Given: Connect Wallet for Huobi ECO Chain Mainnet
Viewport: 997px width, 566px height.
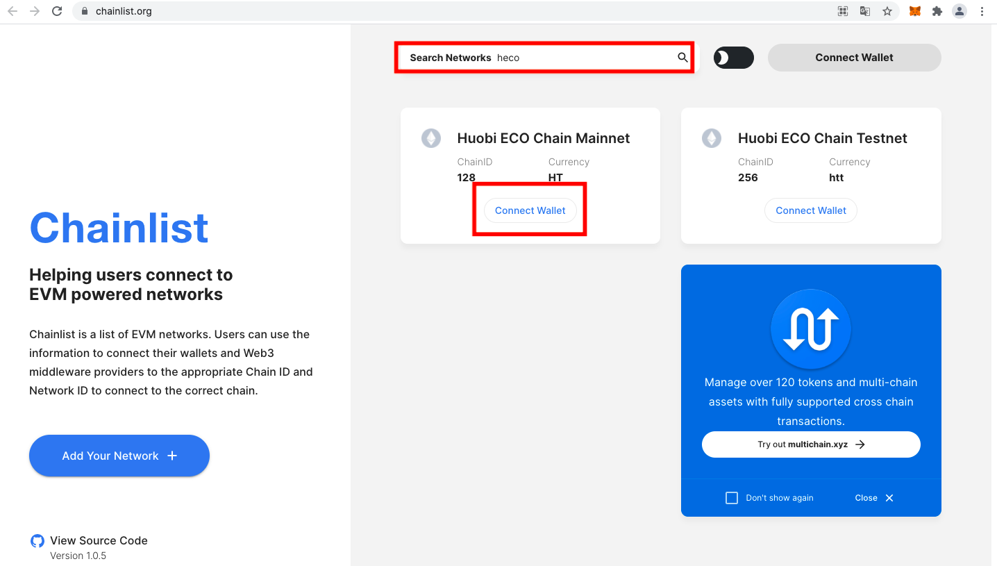Looking at the screenshot, I should [x=530, y=210].
